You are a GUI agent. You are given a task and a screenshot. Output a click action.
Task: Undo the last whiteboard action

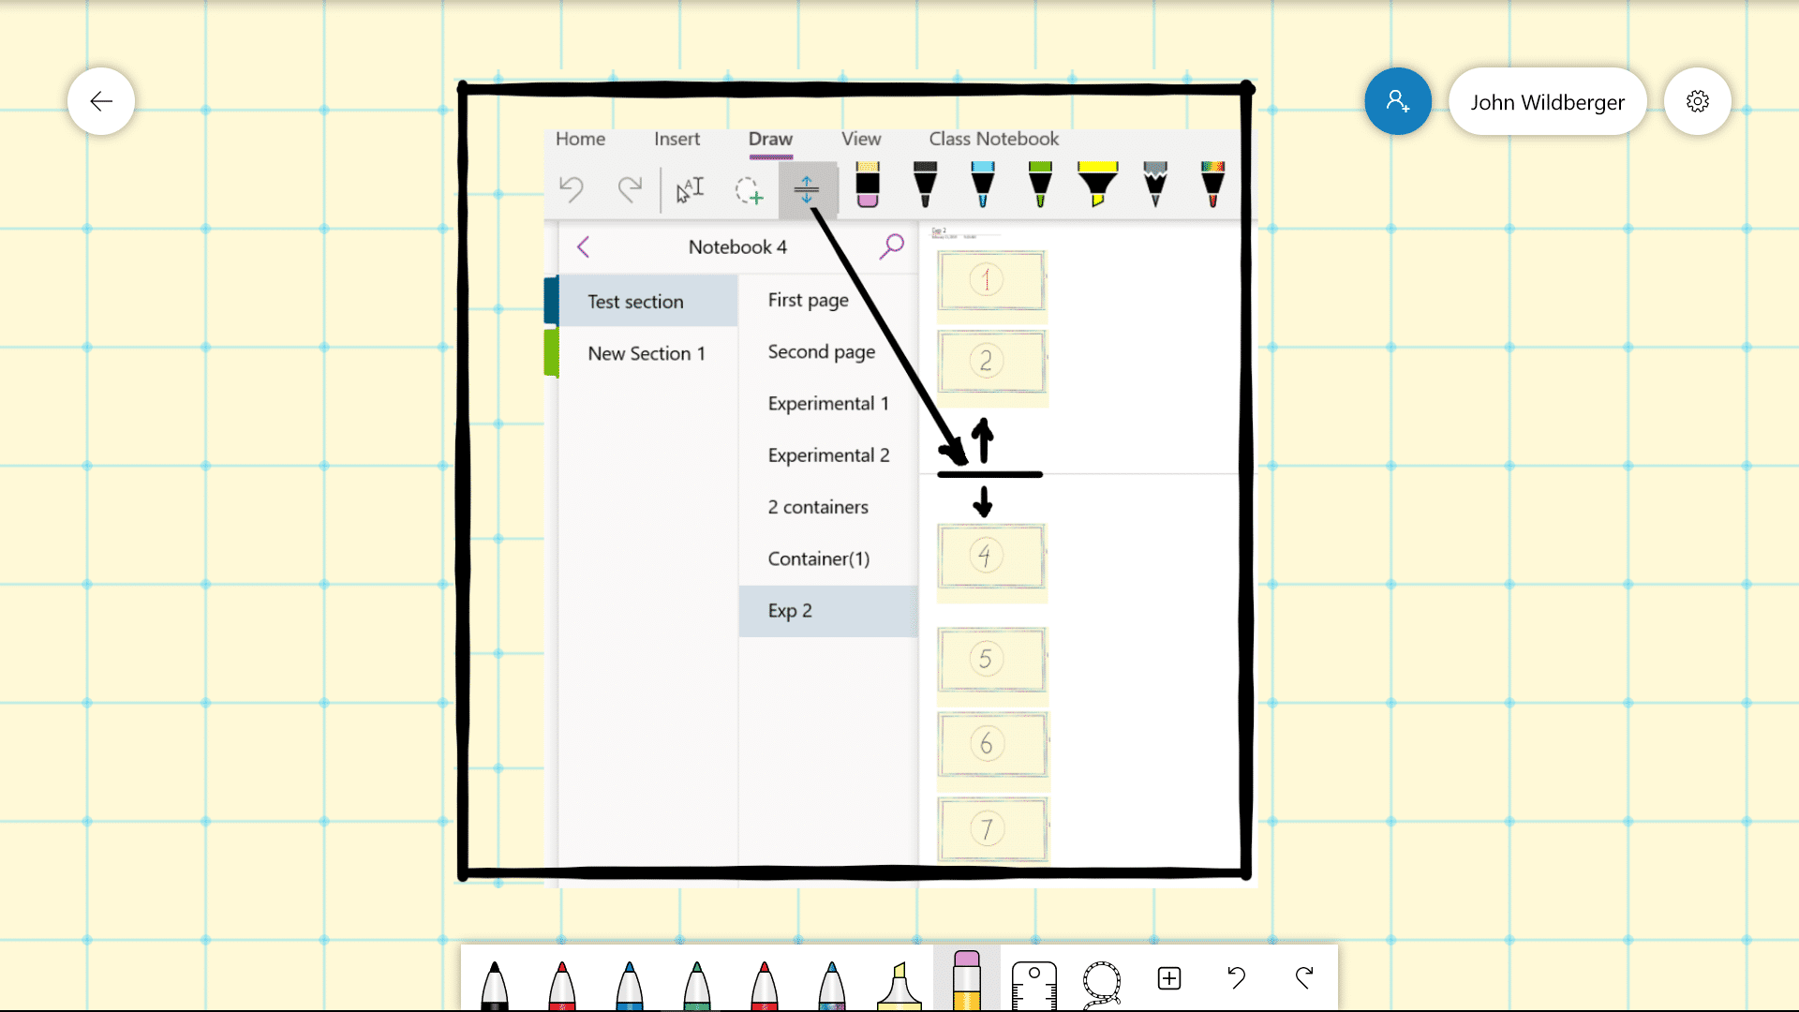[1237, 978]
